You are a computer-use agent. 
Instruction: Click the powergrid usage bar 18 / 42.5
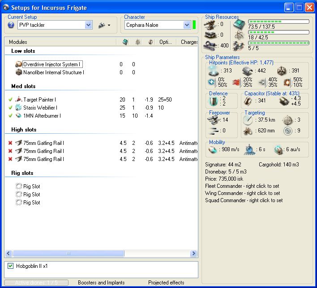(x=278, y=32)
